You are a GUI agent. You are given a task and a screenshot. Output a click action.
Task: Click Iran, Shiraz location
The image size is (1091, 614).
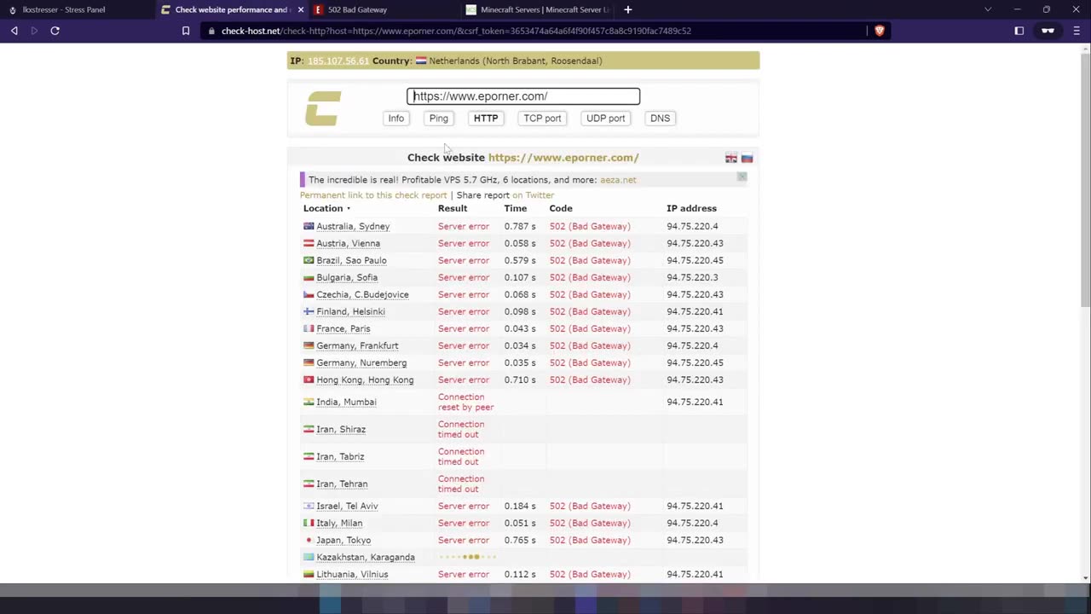[x=341, y=429]
